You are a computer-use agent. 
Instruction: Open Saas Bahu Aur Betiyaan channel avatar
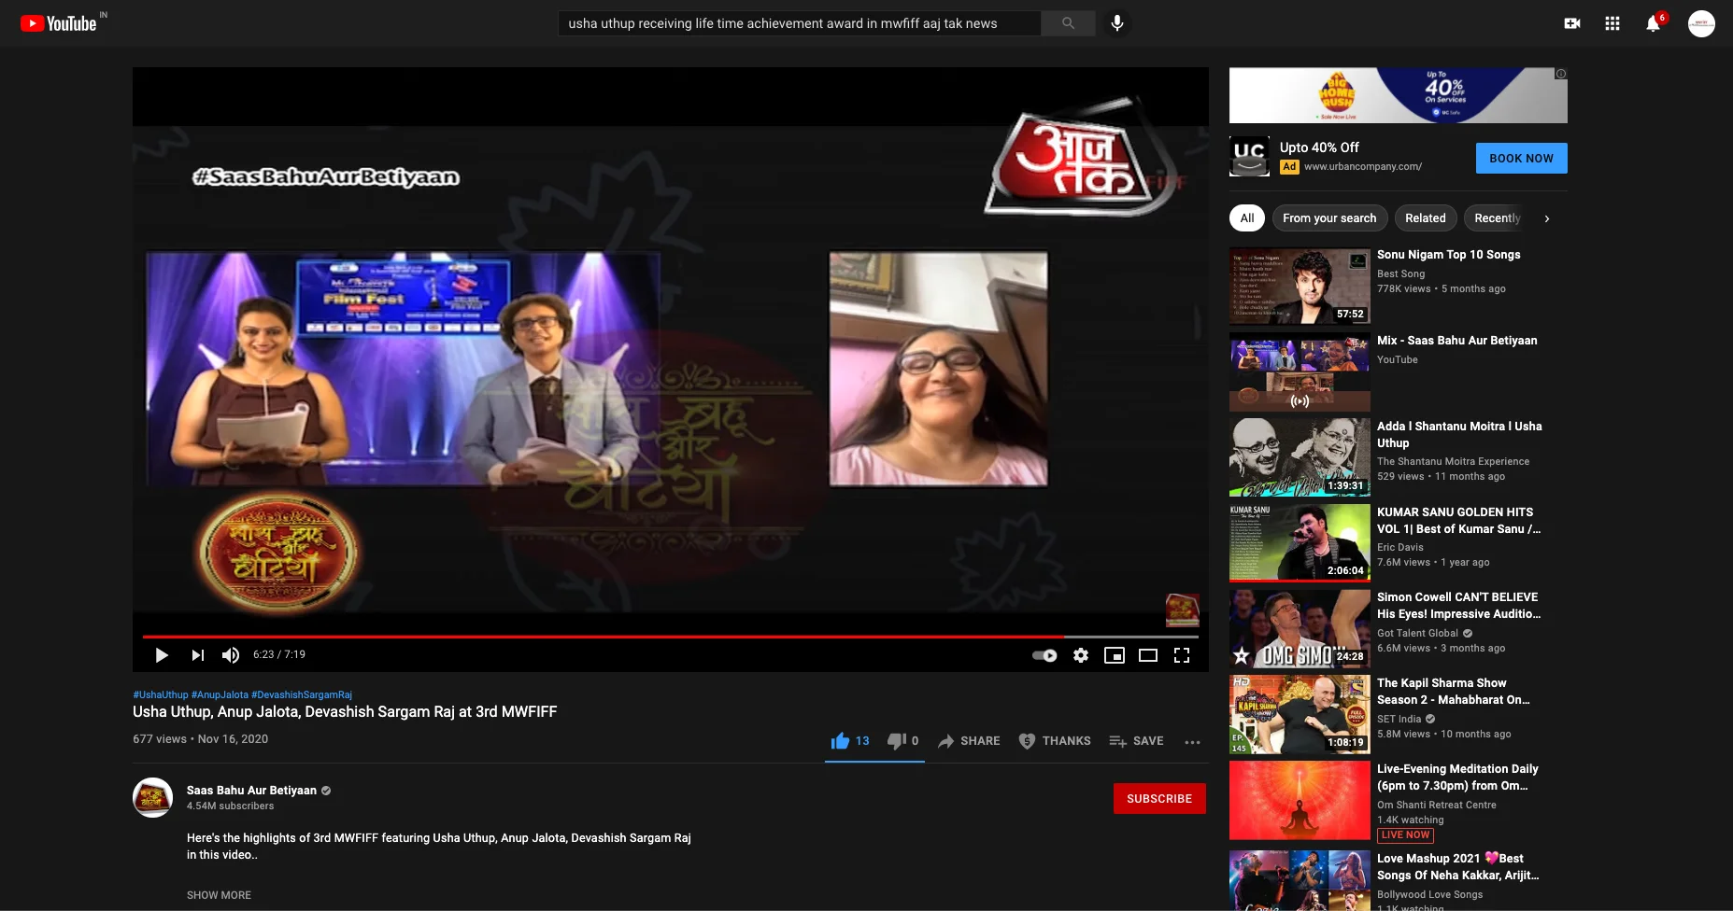click(152, 798)
